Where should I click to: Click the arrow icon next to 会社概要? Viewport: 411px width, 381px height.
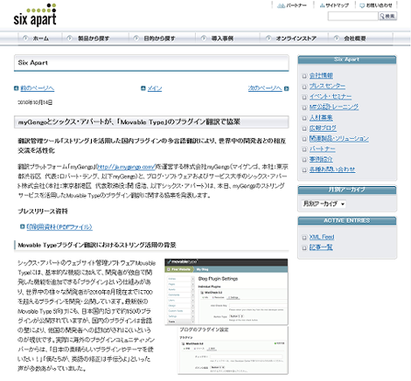pos(337,38)
